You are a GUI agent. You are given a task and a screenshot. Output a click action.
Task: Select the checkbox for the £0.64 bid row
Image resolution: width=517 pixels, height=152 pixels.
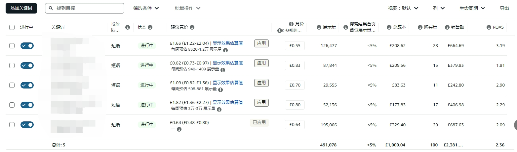point(12,125)
